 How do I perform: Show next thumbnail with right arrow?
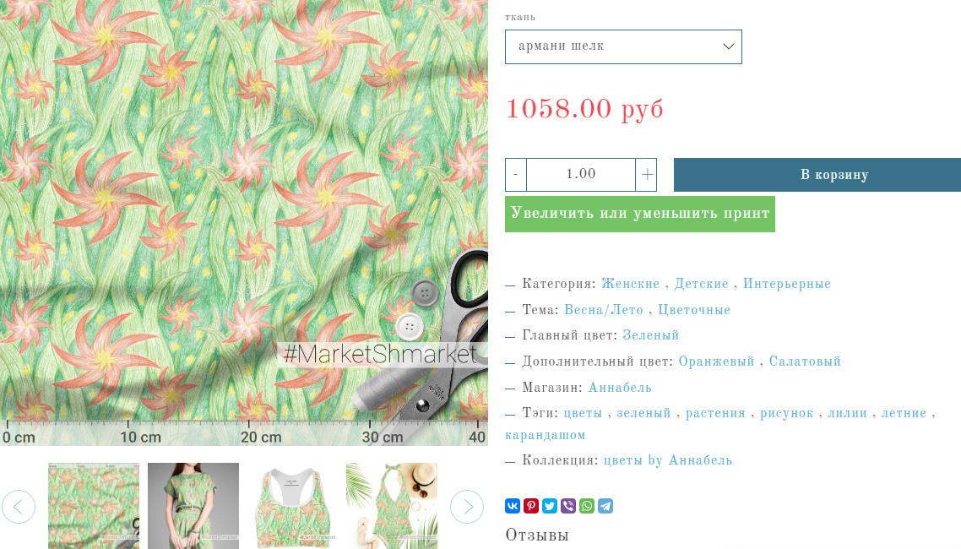(467, 507)
